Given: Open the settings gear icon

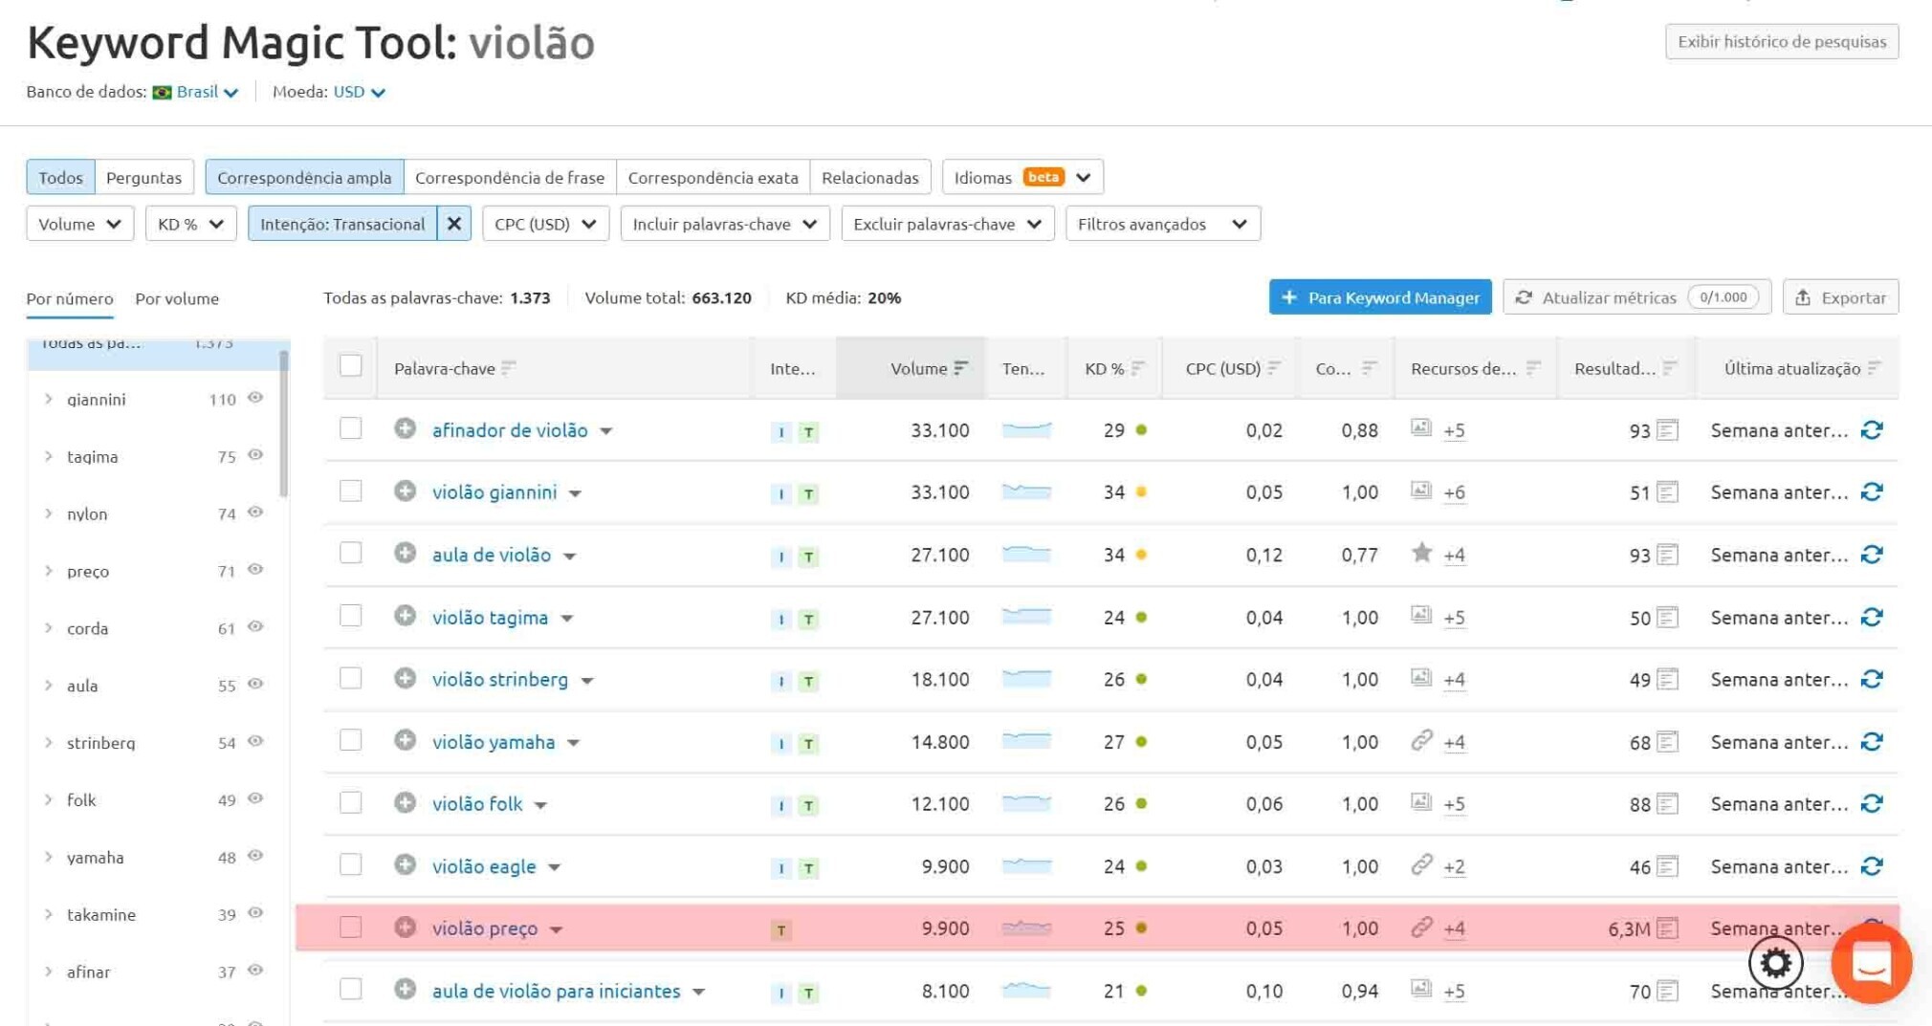Looking at the screenshot, I should coord(1775,963).
